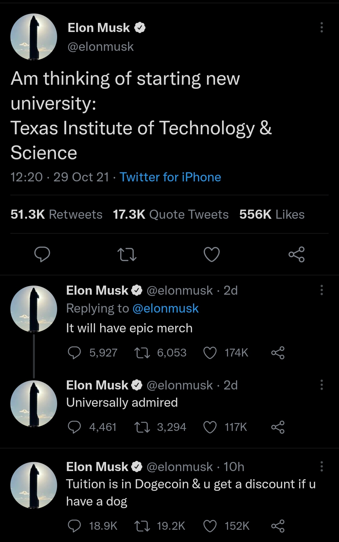Open Elon Musk's profile picture at top
This screenshot has height=542, width=339.
(34, 37)
